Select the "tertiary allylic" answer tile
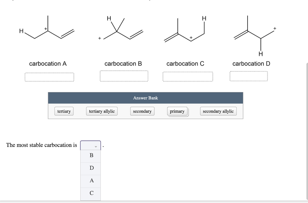Screen dimensions: 308x203 click(x=102, y=111)
